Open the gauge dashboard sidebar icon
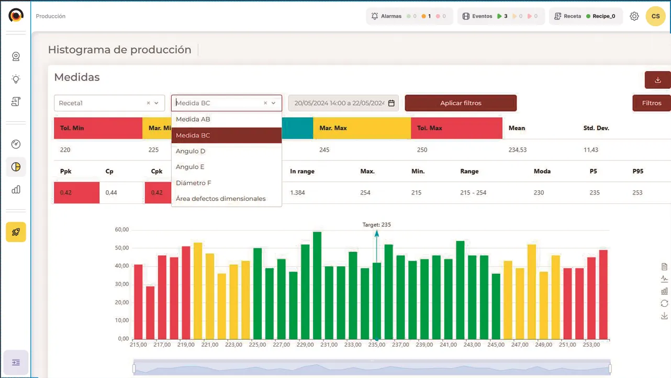The image size is (671, 378). click(16, 144)
